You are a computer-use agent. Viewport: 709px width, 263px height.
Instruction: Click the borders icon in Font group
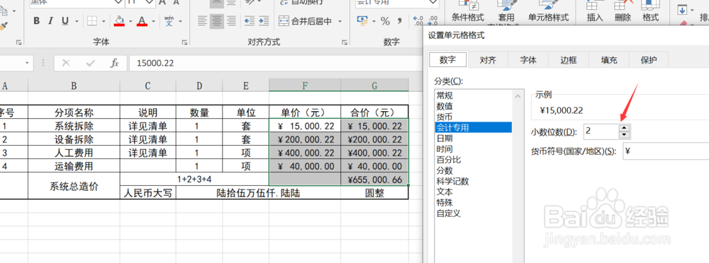point(92,21)
